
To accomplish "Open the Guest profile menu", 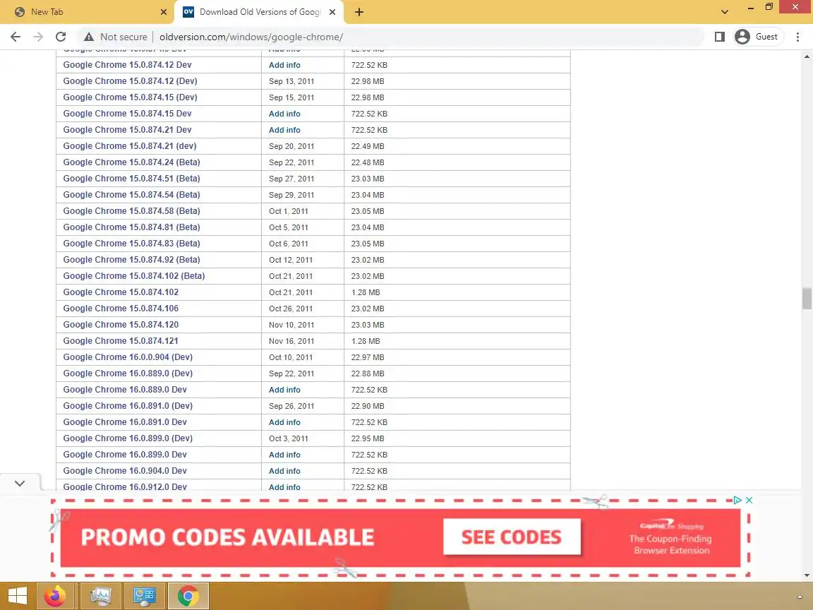I will 757,37.
